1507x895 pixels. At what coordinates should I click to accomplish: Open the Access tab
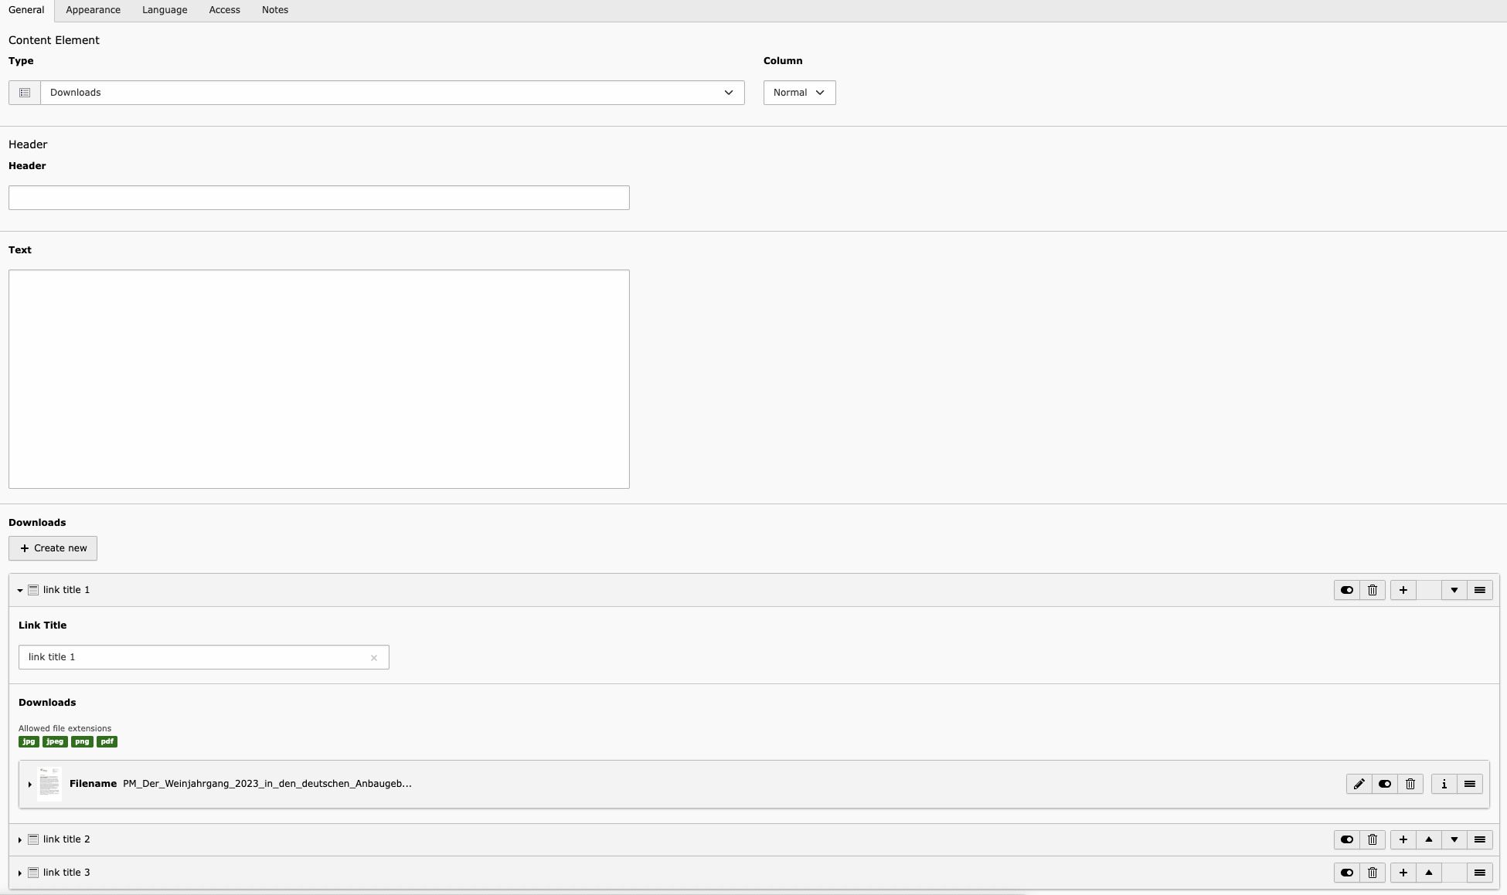pos(224,10)
